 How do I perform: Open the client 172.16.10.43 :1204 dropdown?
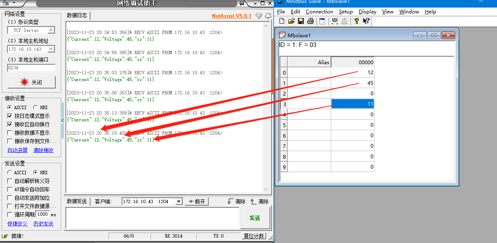click(179, 201)
